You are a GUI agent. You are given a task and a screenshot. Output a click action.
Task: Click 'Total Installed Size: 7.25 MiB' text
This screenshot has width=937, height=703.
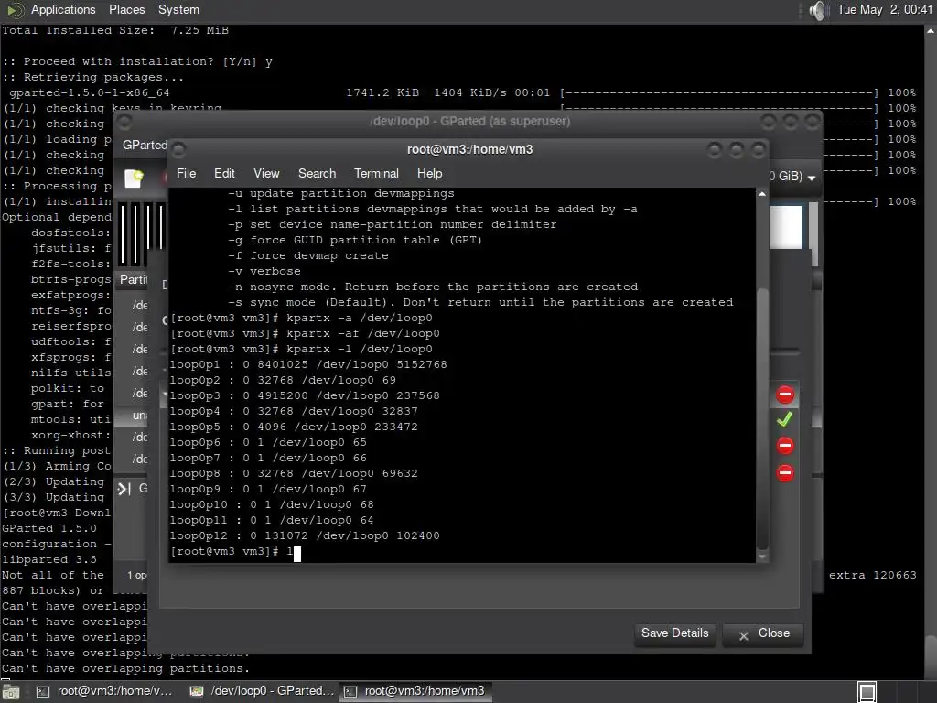(x=115, y=30)
